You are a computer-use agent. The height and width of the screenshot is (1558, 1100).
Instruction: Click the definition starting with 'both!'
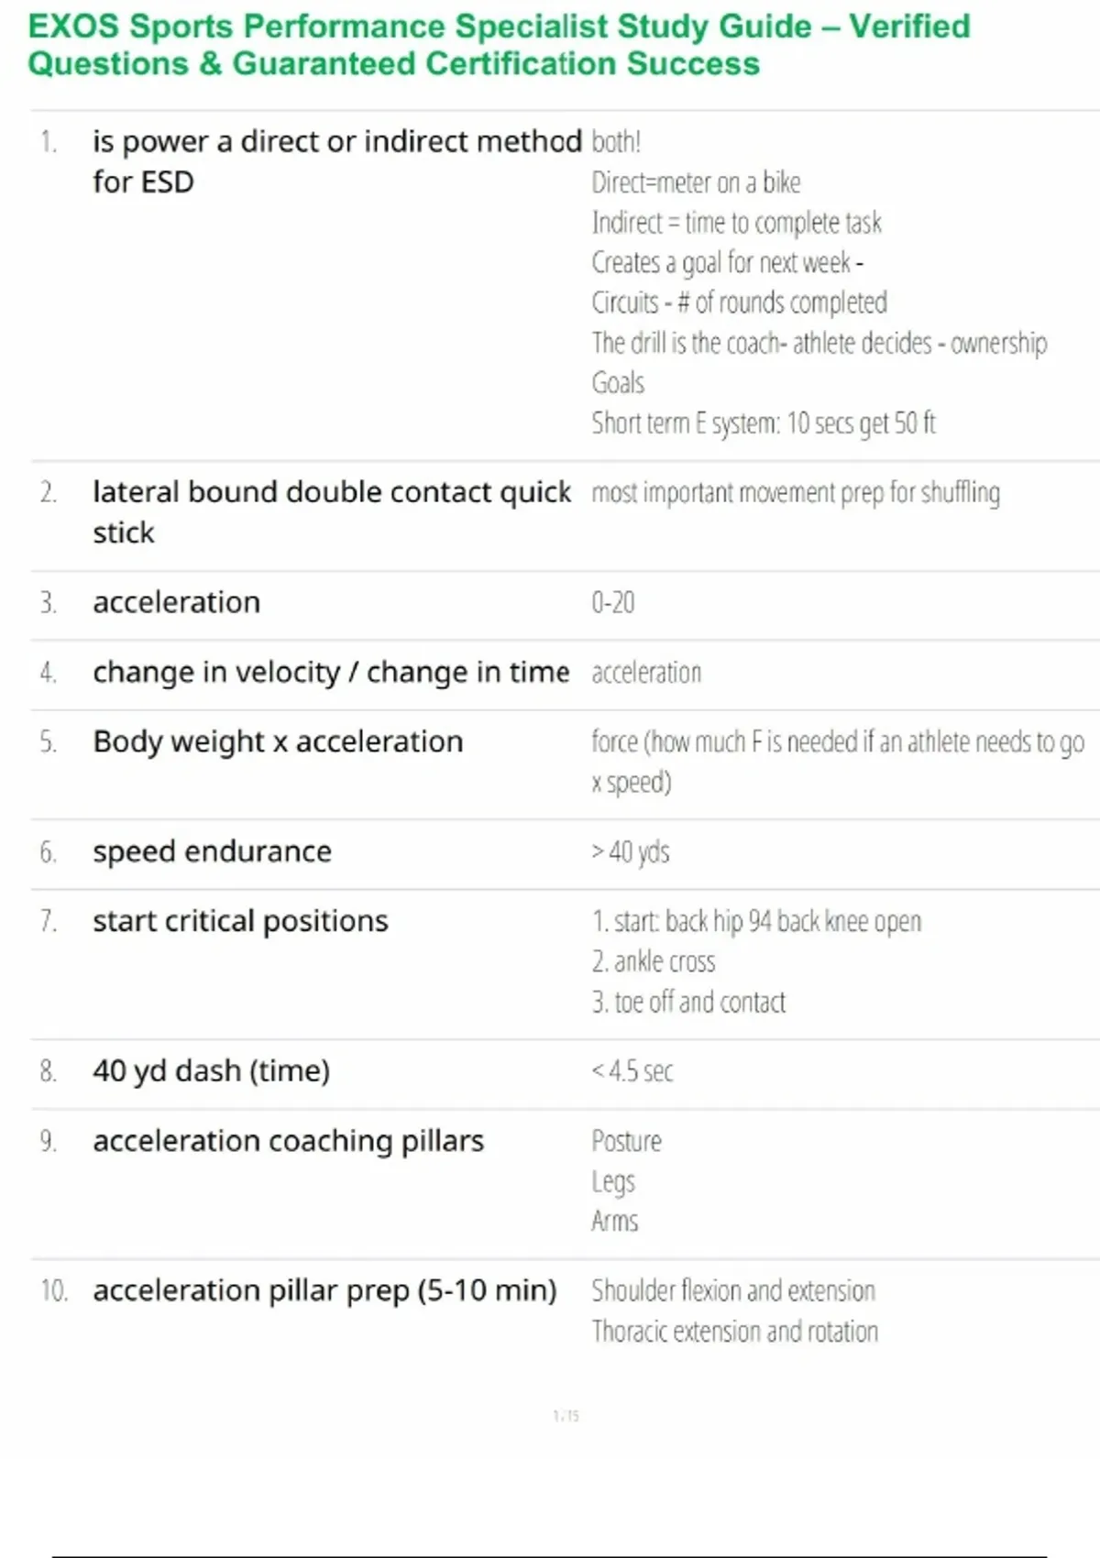coord(819,282)
